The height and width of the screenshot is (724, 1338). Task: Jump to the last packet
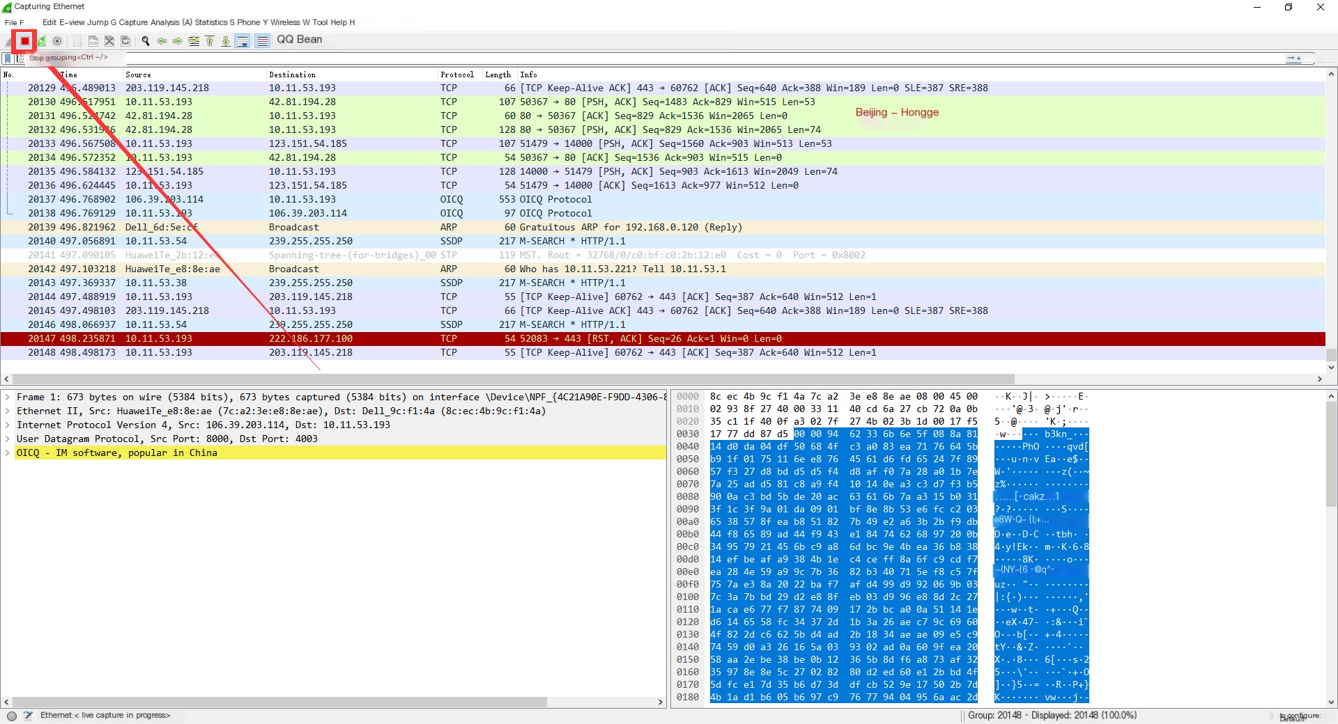[226, 41]
